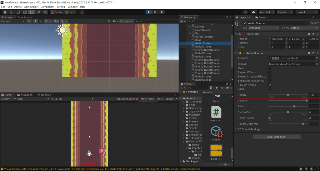
Task: Toggle Local rotation handle button
Action: (x=70, y=12)
